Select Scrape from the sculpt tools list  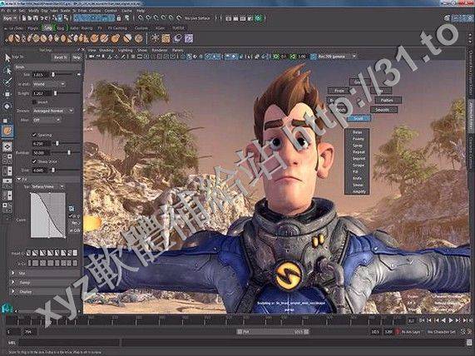pos(358,166)
